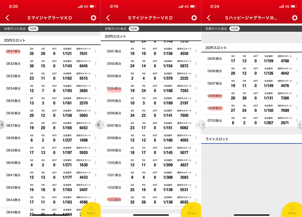Select 20円スロット header on SハッピージャグラーVIII screen

pyautogui.click(x=216, y=48)
